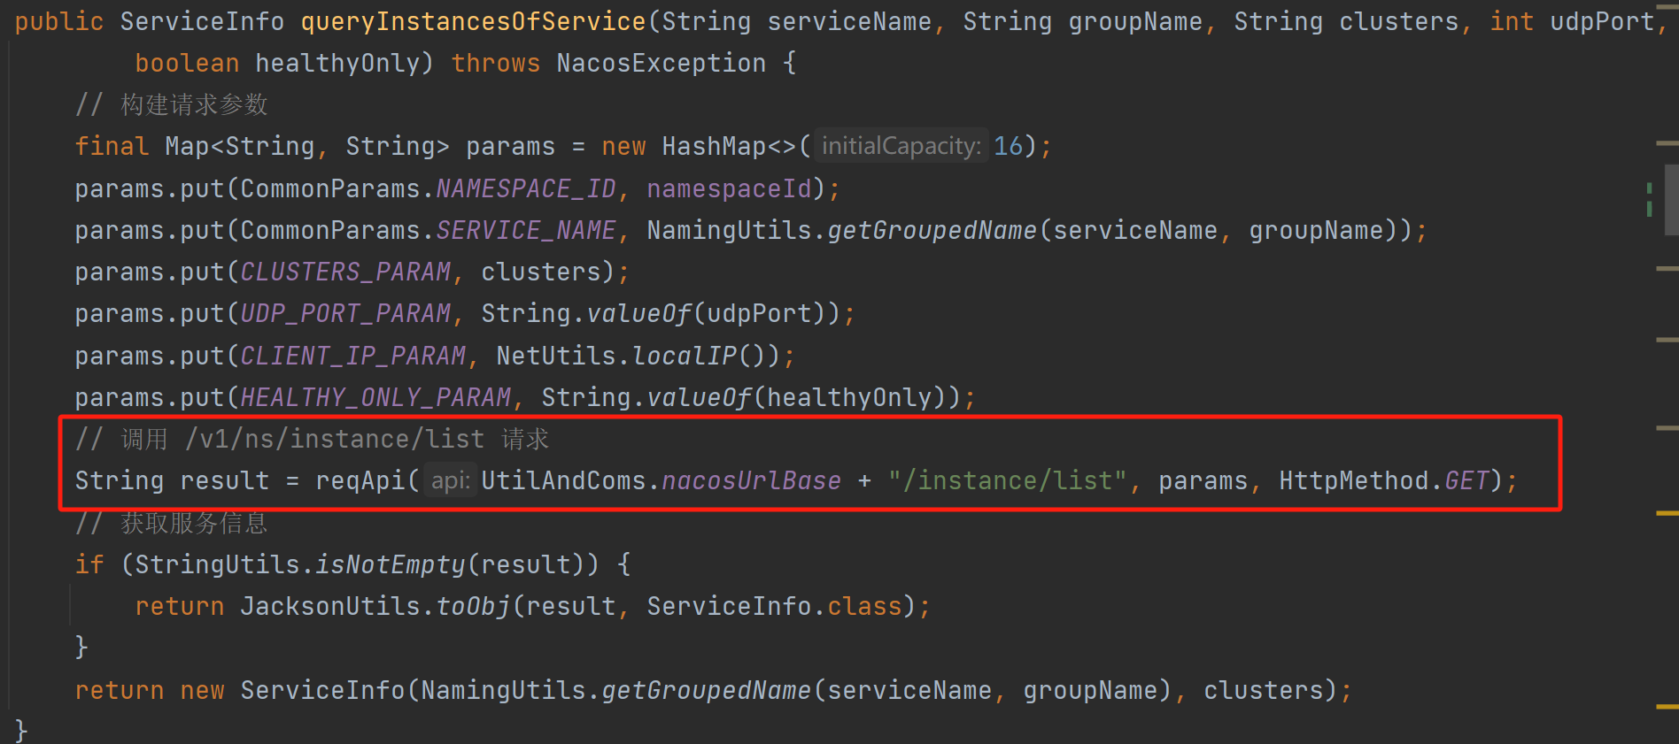Click the HEALTHY_ONLY_PARAM constant
This screenshot has width=1679, height=744.
[x=375, y=397]
